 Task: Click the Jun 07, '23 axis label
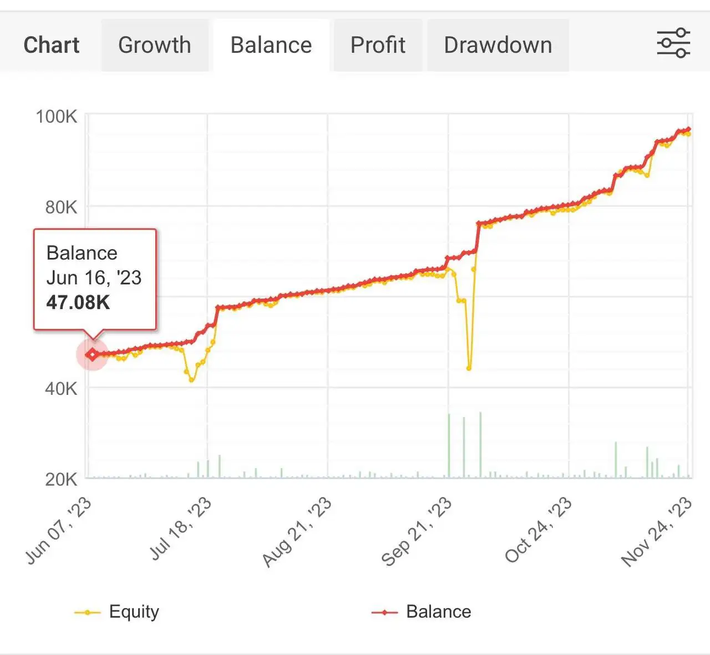(x=59, y=530)
